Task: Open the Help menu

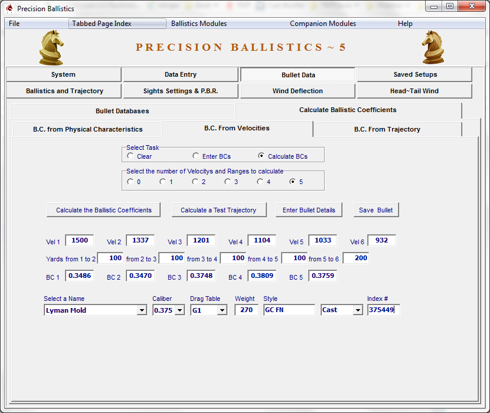Action: pyautogui.click(x=405, y=24)
